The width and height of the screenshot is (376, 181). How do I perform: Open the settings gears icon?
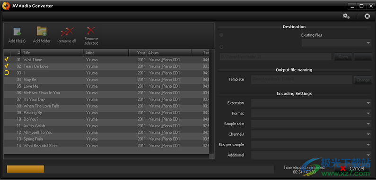[x=346, y=16]
